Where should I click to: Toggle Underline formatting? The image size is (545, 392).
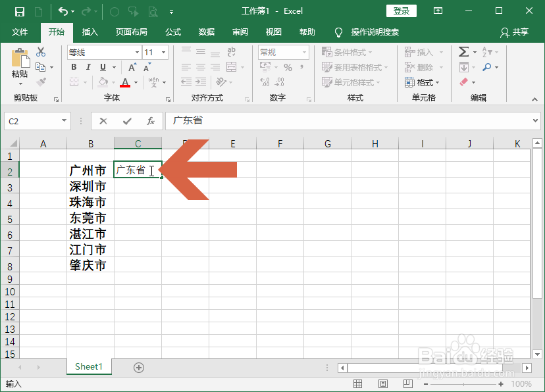tap(103, 67)
